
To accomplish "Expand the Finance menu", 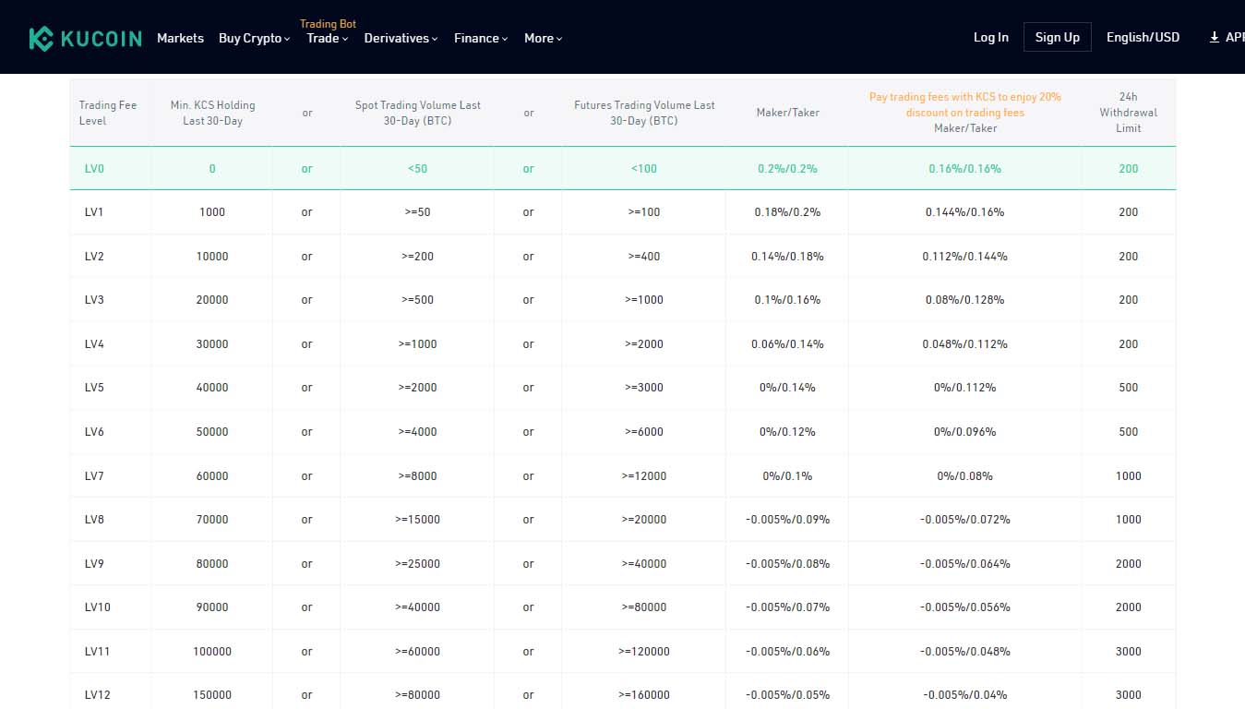I will [x=481, y=38].
